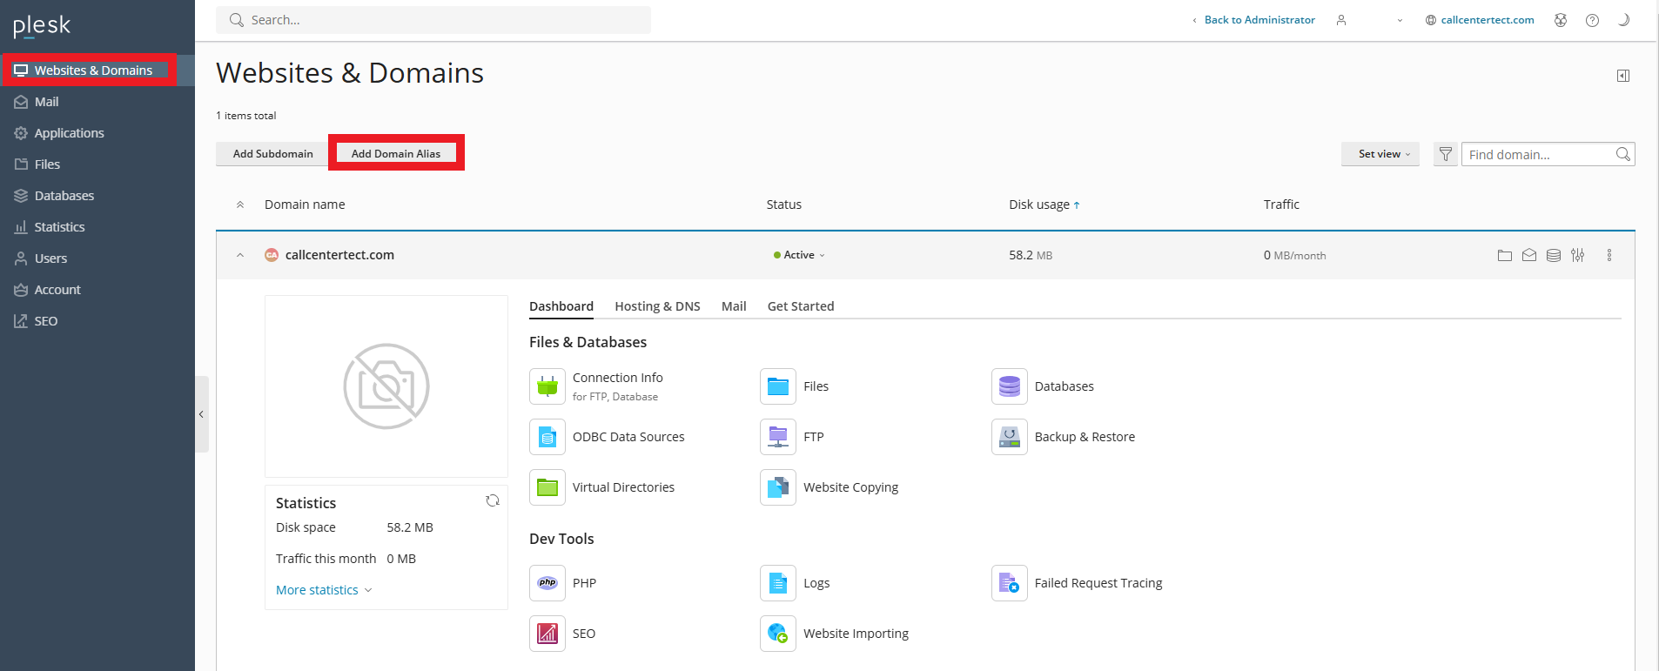Image resolution: width=1659 pixels, height=671 pixels.
Task: Open Failed Request Tracing
Action: pos(1098,583)
